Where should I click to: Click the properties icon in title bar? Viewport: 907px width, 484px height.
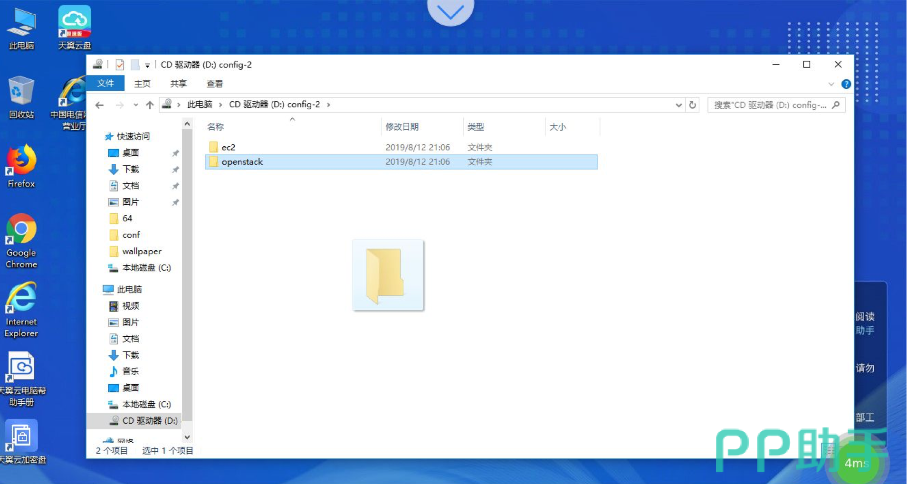[120, 65]
